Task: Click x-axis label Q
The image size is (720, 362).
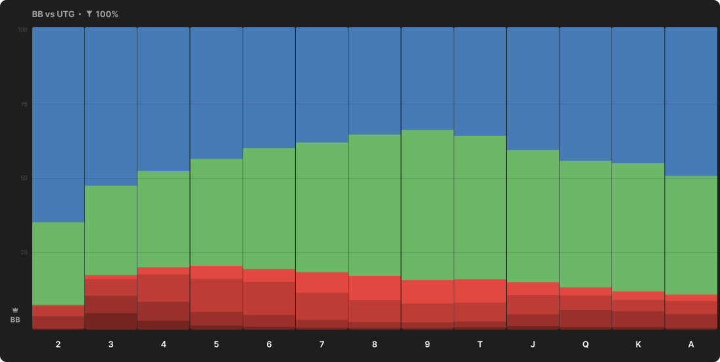Action: point(585,344)
